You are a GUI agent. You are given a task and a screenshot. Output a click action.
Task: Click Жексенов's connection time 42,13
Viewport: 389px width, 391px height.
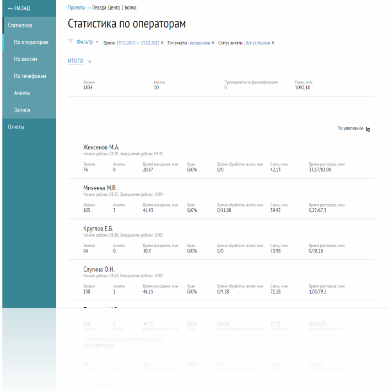(275, 169)
